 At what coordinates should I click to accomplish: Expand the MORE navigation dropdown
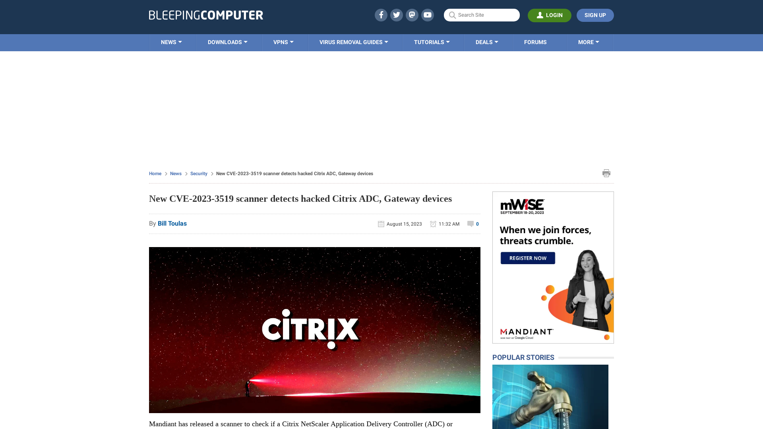pyautogui.click(x=589, y=42)
